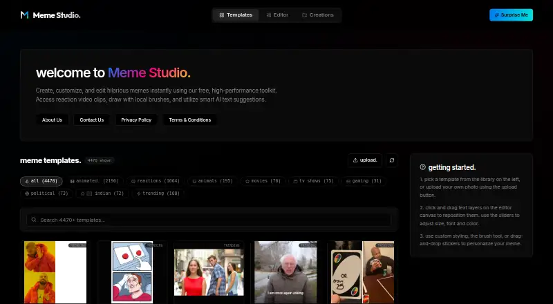Click the Meme Studio. brand name
This screenshot has width=553, height=304.
click(x=57, y=15)
